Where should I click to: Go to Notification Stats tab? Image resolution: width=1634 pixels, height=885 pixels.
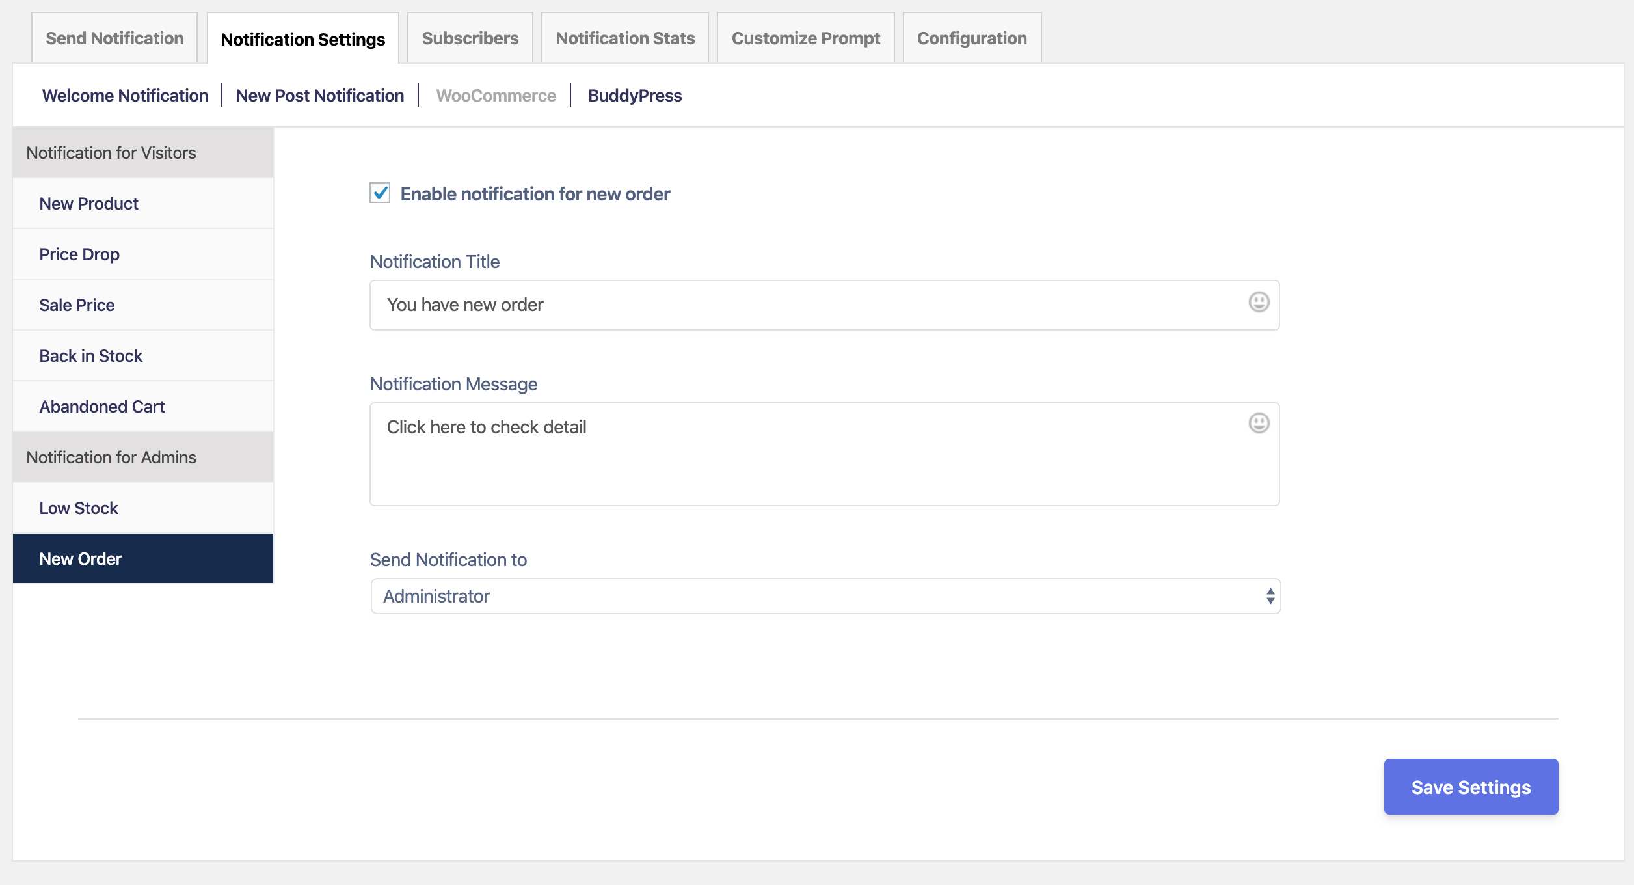(x=624, y=38)
